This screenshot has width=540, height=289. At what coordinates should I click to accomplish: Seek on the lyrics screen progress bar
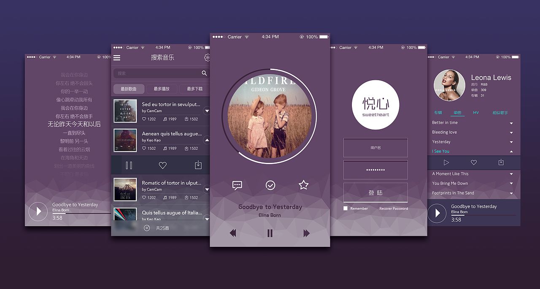(82, 214)
